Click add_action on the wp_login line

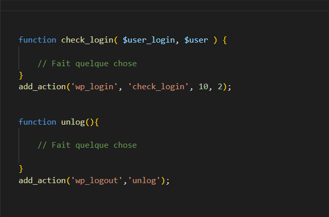point(42,87)
